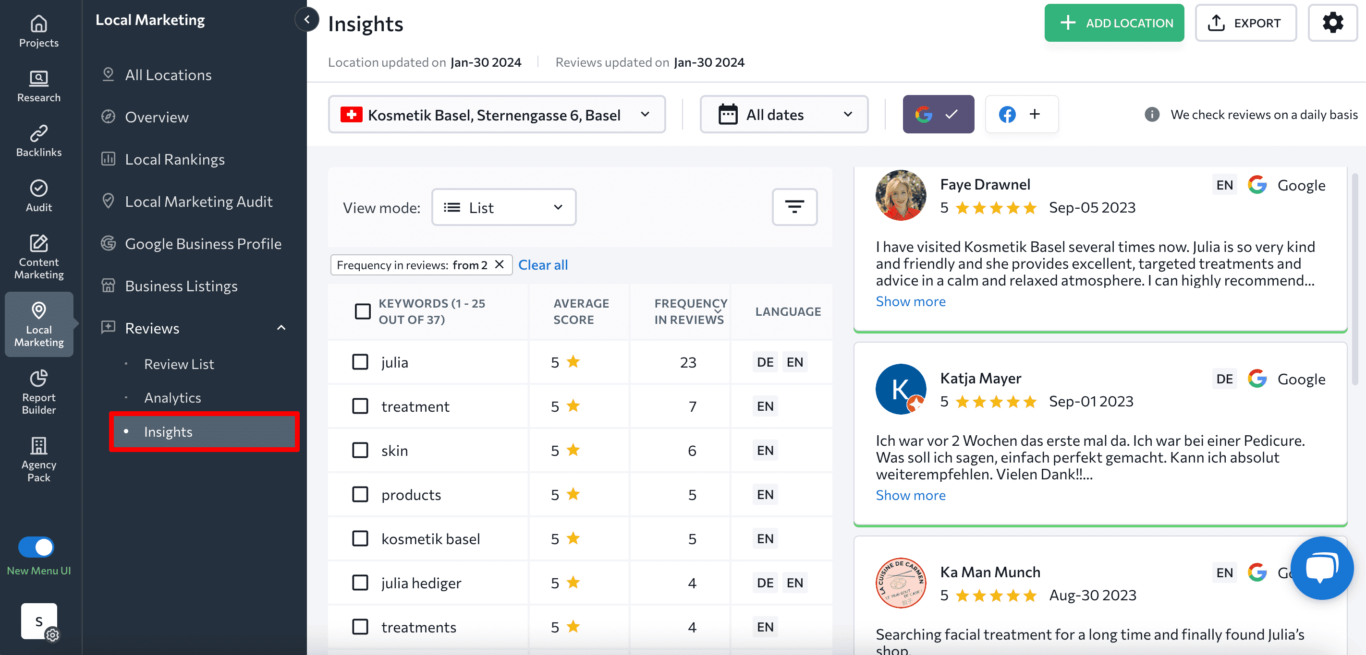
Task: Click the calendar icon in All dates
Action: tap(728, 115)
